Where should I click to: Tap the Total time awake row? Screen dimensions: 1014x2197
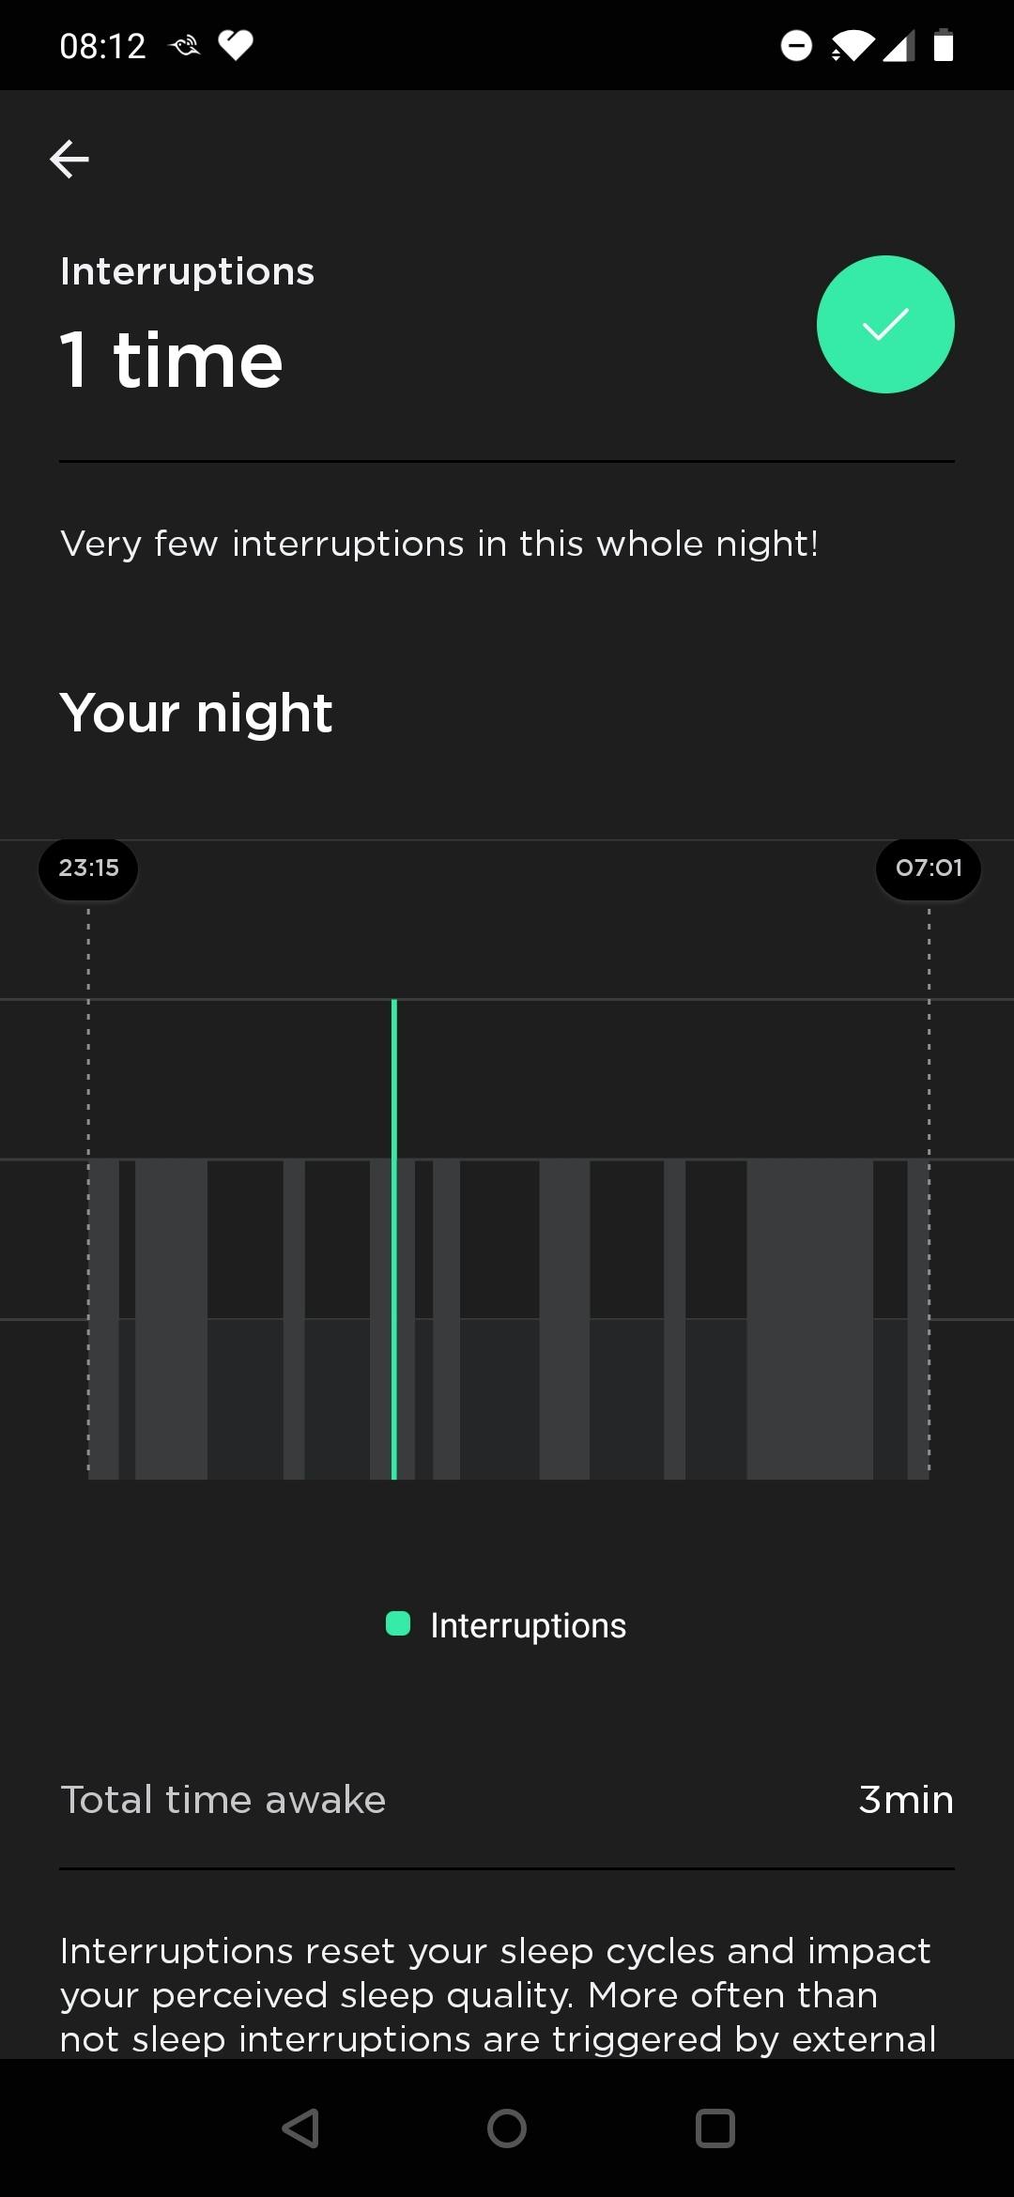click(x=223, y=1800)
